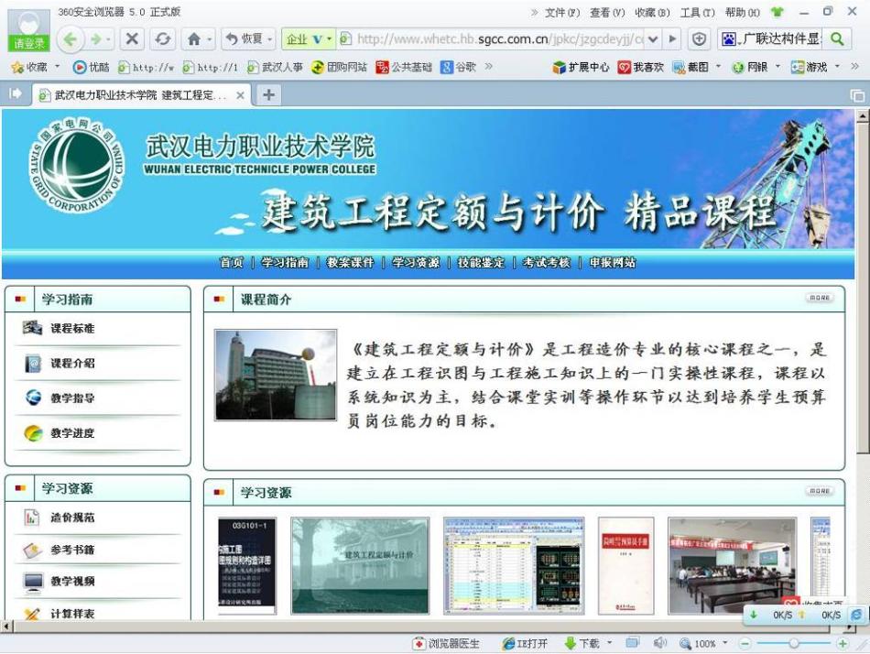Click MORE button in 课程简介 panel

coord(819,298)
